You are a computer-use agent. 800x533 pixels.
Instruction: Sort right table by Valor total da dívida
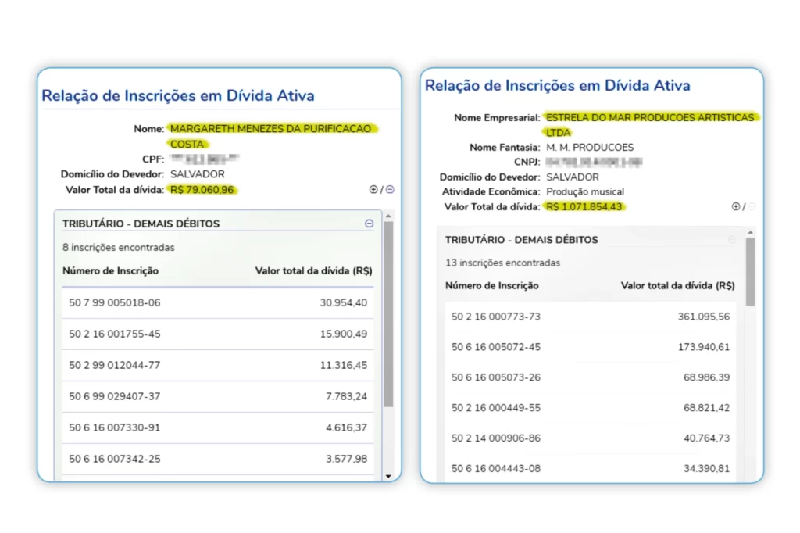[x=677, y=286]
